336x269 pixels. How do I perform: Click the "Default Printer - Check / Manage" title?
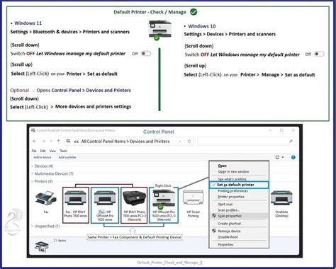pos(150,12)
